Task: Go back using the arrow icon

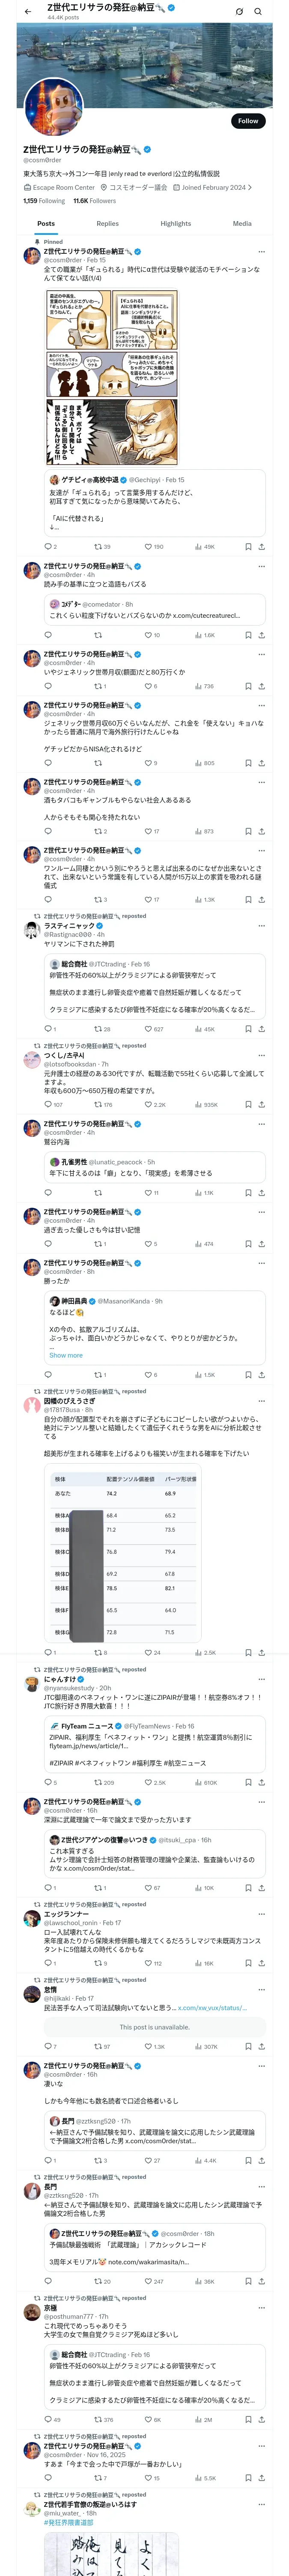Action: (x=28, y=11)
